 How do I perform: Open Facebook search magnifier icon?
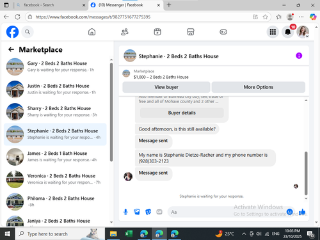click(28, 32)
